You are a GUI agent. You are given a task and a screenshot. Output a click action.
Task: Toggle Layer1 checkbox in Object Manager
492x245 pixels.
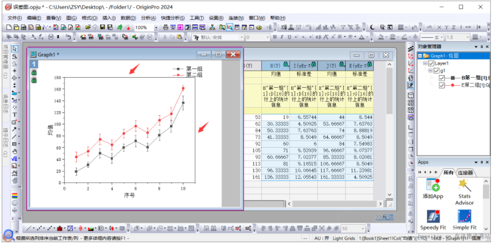(431, 63)
